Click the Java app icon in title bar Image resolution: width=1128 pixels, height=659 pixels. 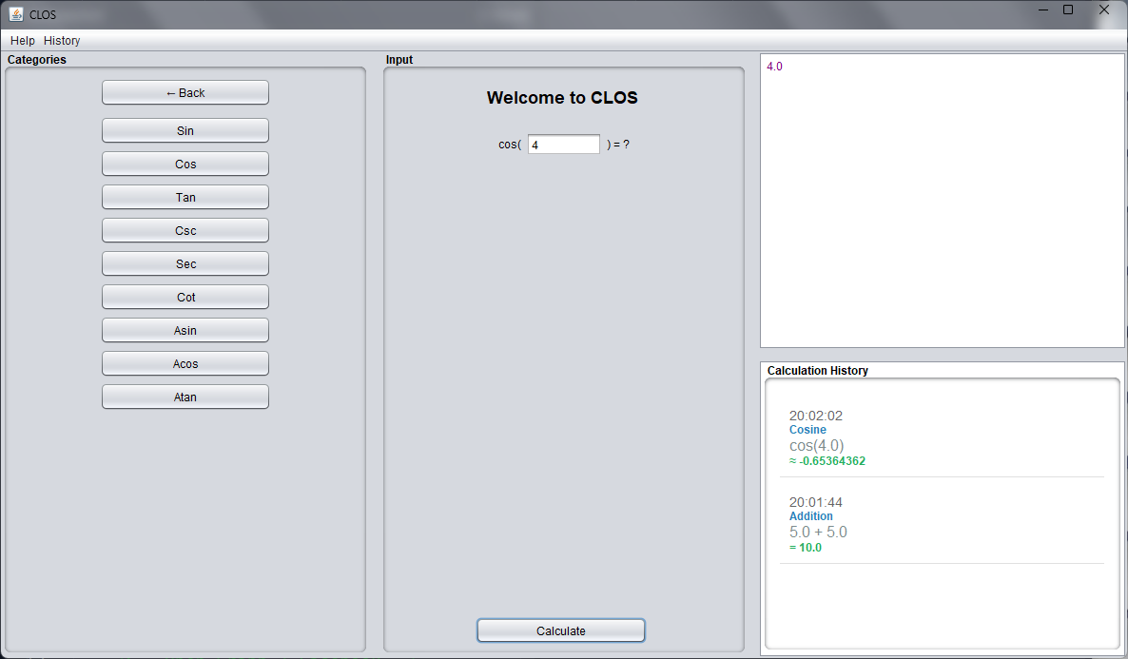pos(16,13)
